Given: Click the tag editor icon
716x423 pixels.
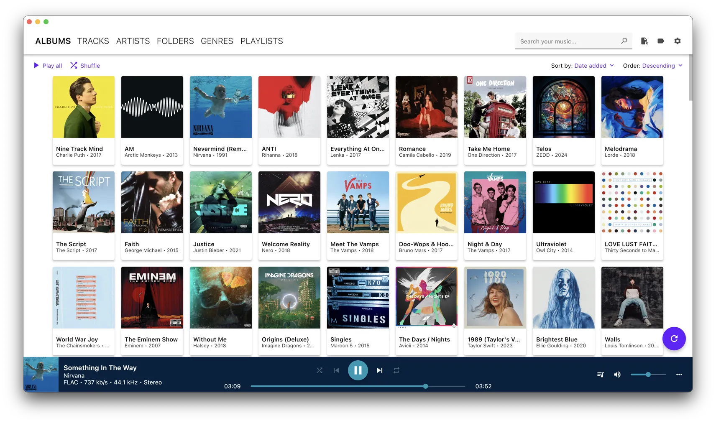Looking at the screenshot, I should [x=660, y=41].
